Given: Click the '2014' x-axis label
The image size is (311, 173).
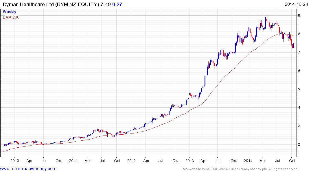Looking at the screenshot, I should pos(248,161).
